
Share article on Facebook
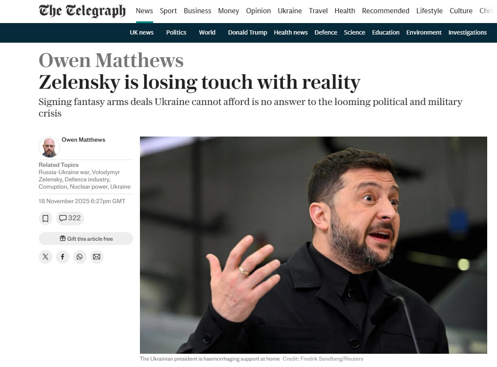[x=62, y=256]
